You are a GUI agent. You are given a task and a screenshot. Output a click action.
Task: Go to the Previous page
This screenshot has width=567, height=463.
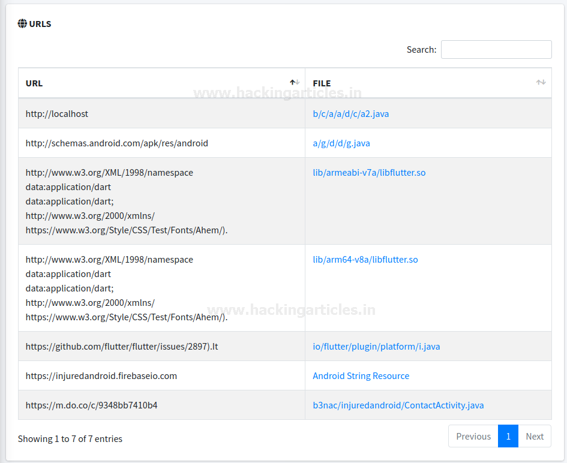coord(473,437)
